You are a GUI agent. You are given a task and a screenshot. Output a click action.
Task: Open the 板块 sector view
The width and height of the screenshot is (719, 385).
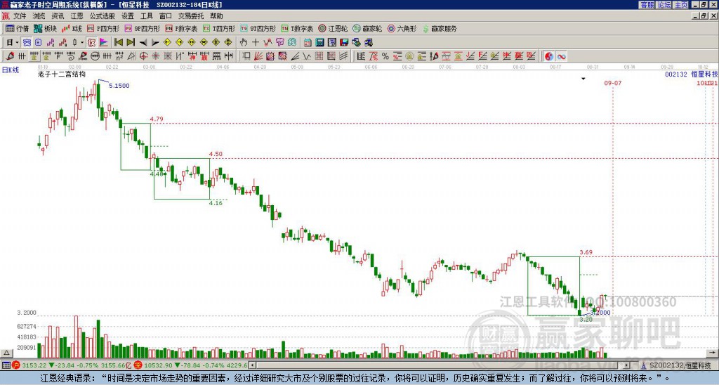click(45, 28)
